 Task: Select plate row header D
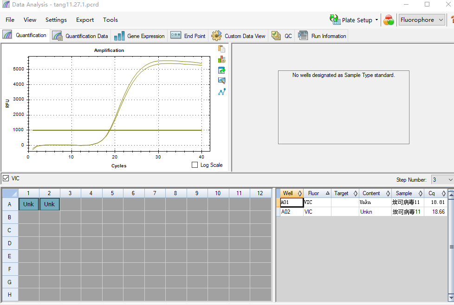coord(10,243)
